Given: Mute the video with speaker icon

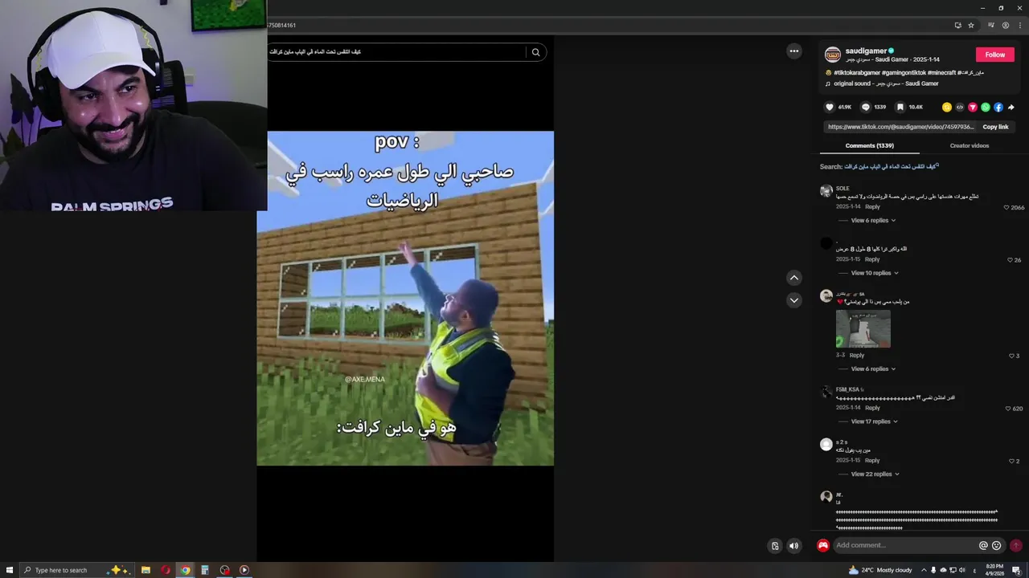Looking at the screenshot, I should point(794,546).
